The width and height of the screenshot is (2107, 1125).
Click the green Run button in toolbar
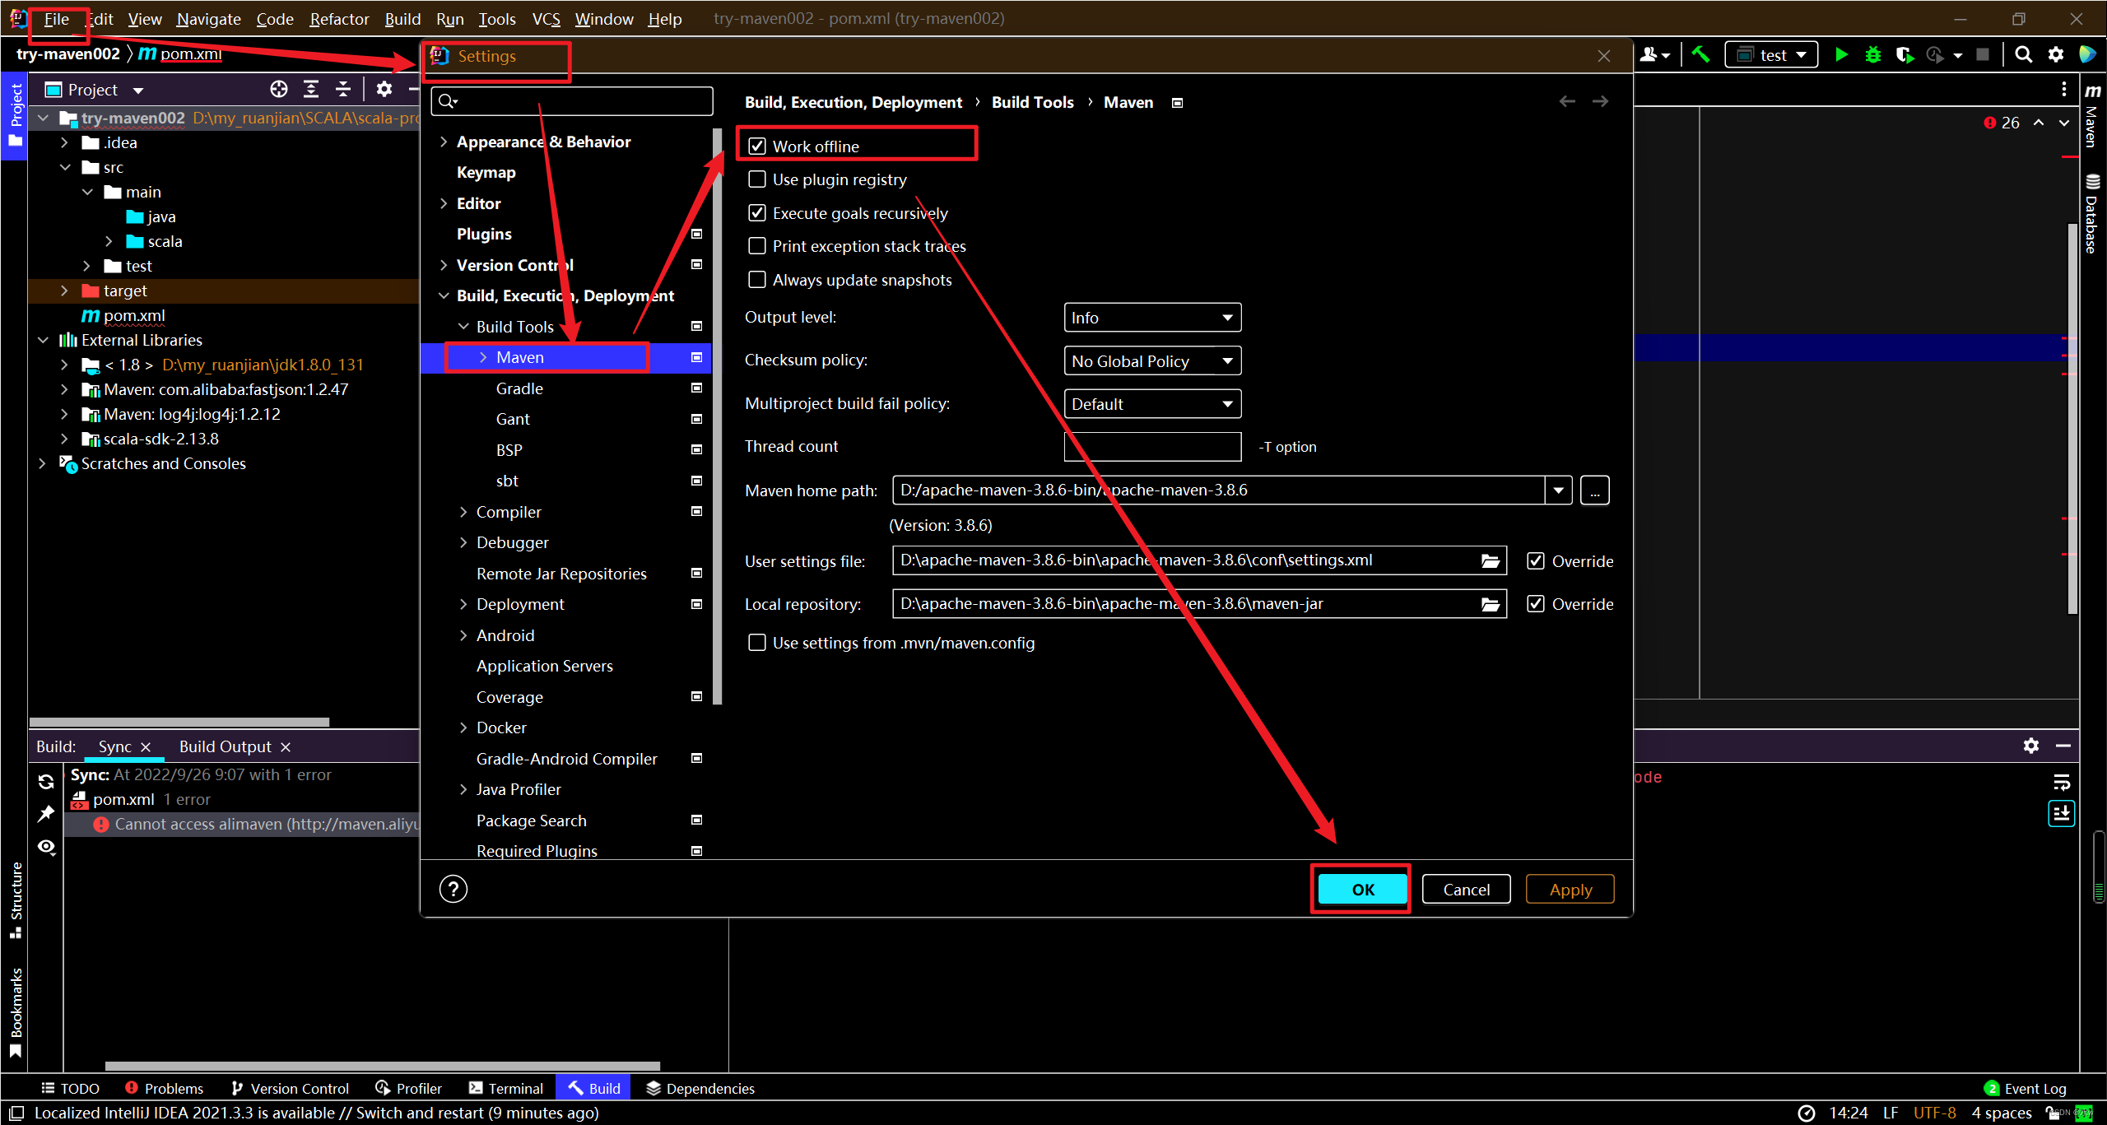tap(1841, 55)
